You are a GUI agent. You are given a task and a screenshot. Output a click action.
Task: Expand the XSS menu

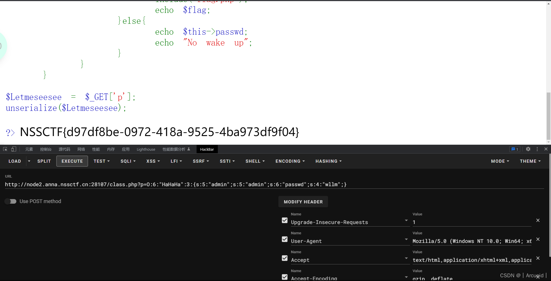(153, 161)
